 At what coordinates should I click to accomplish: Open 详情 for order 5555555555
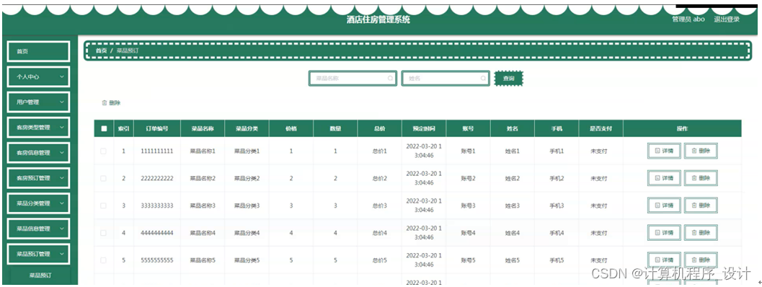pos(665,260)
